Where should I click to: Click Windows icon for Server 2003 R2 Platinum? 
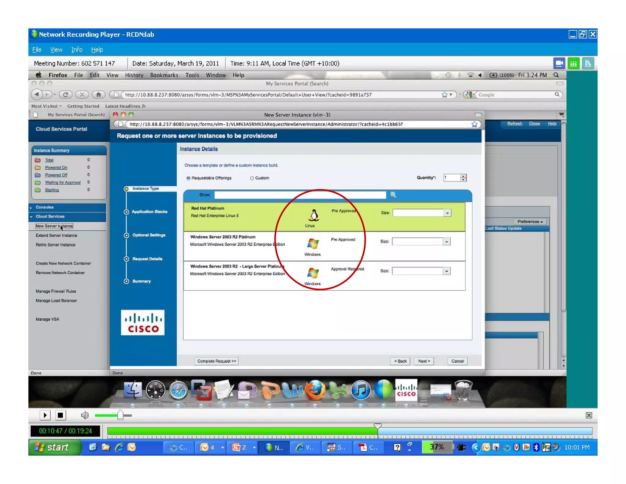click(x=313, y=244)
